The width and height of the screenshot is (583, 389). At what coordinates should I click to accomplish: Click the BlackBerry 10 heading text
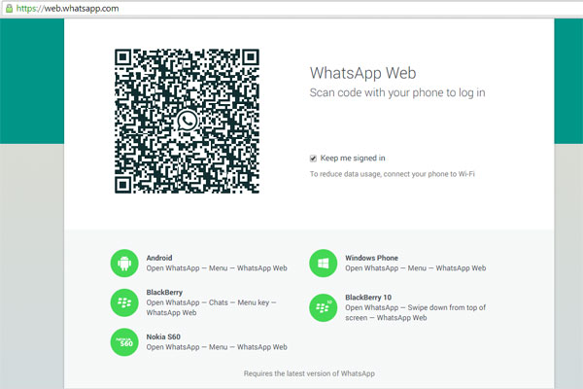[368, 297]
